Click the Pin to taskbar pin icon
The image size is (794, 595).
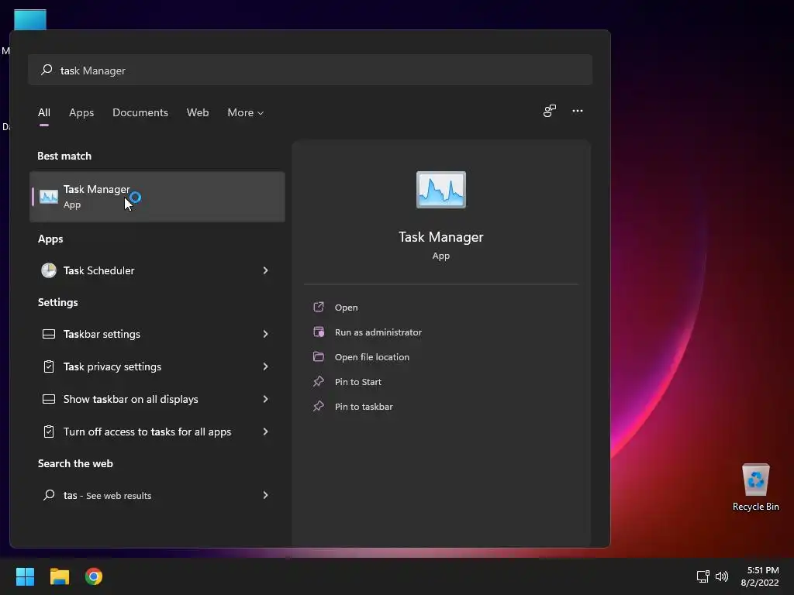coord(319,406)
